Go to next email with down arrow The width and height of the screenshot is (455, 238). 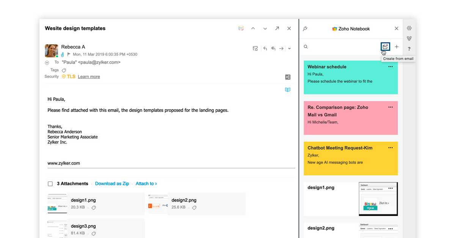click(x=265, y=28)
